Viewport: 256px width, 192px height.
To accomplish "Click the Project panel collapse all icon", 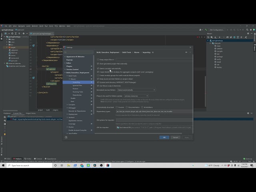I will pyautogui.click(x=19, y=34).
